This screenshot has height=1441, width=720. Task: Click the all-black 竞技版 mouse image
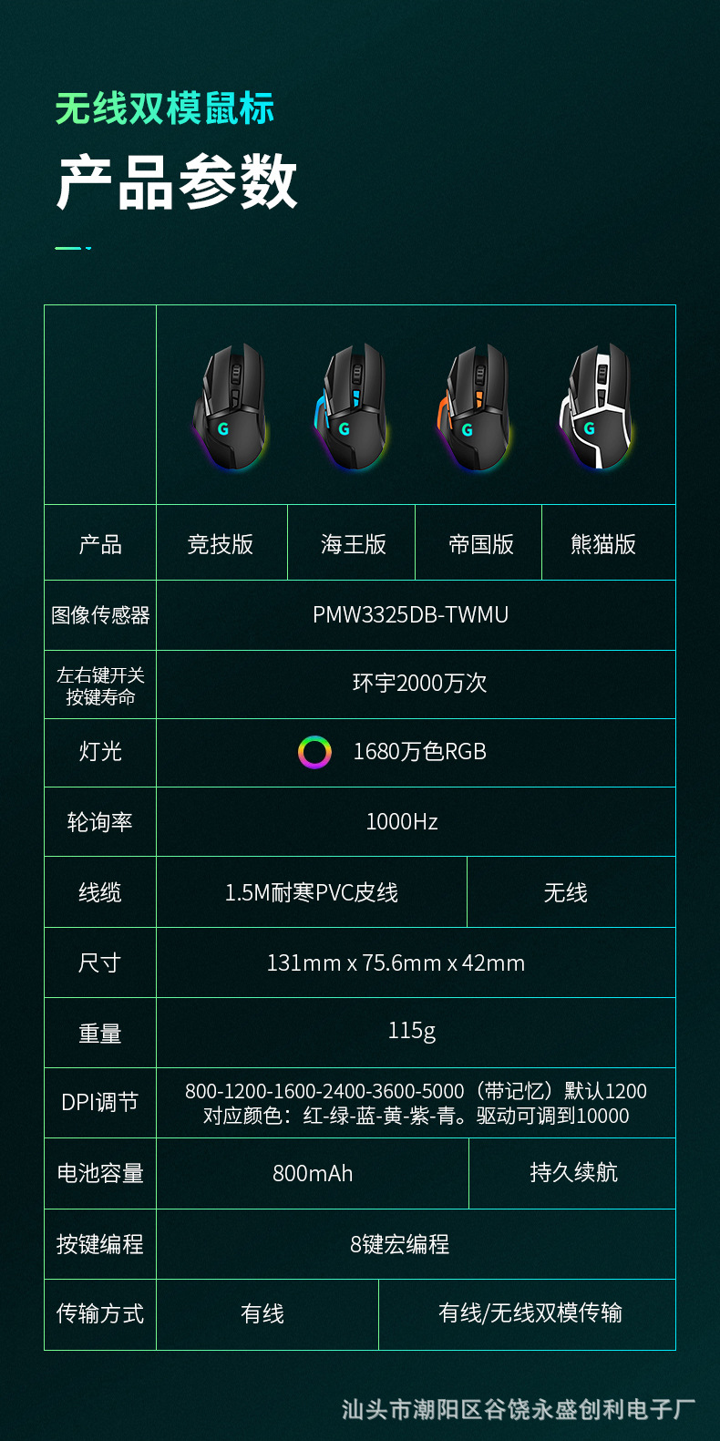[x=230, y=407]
